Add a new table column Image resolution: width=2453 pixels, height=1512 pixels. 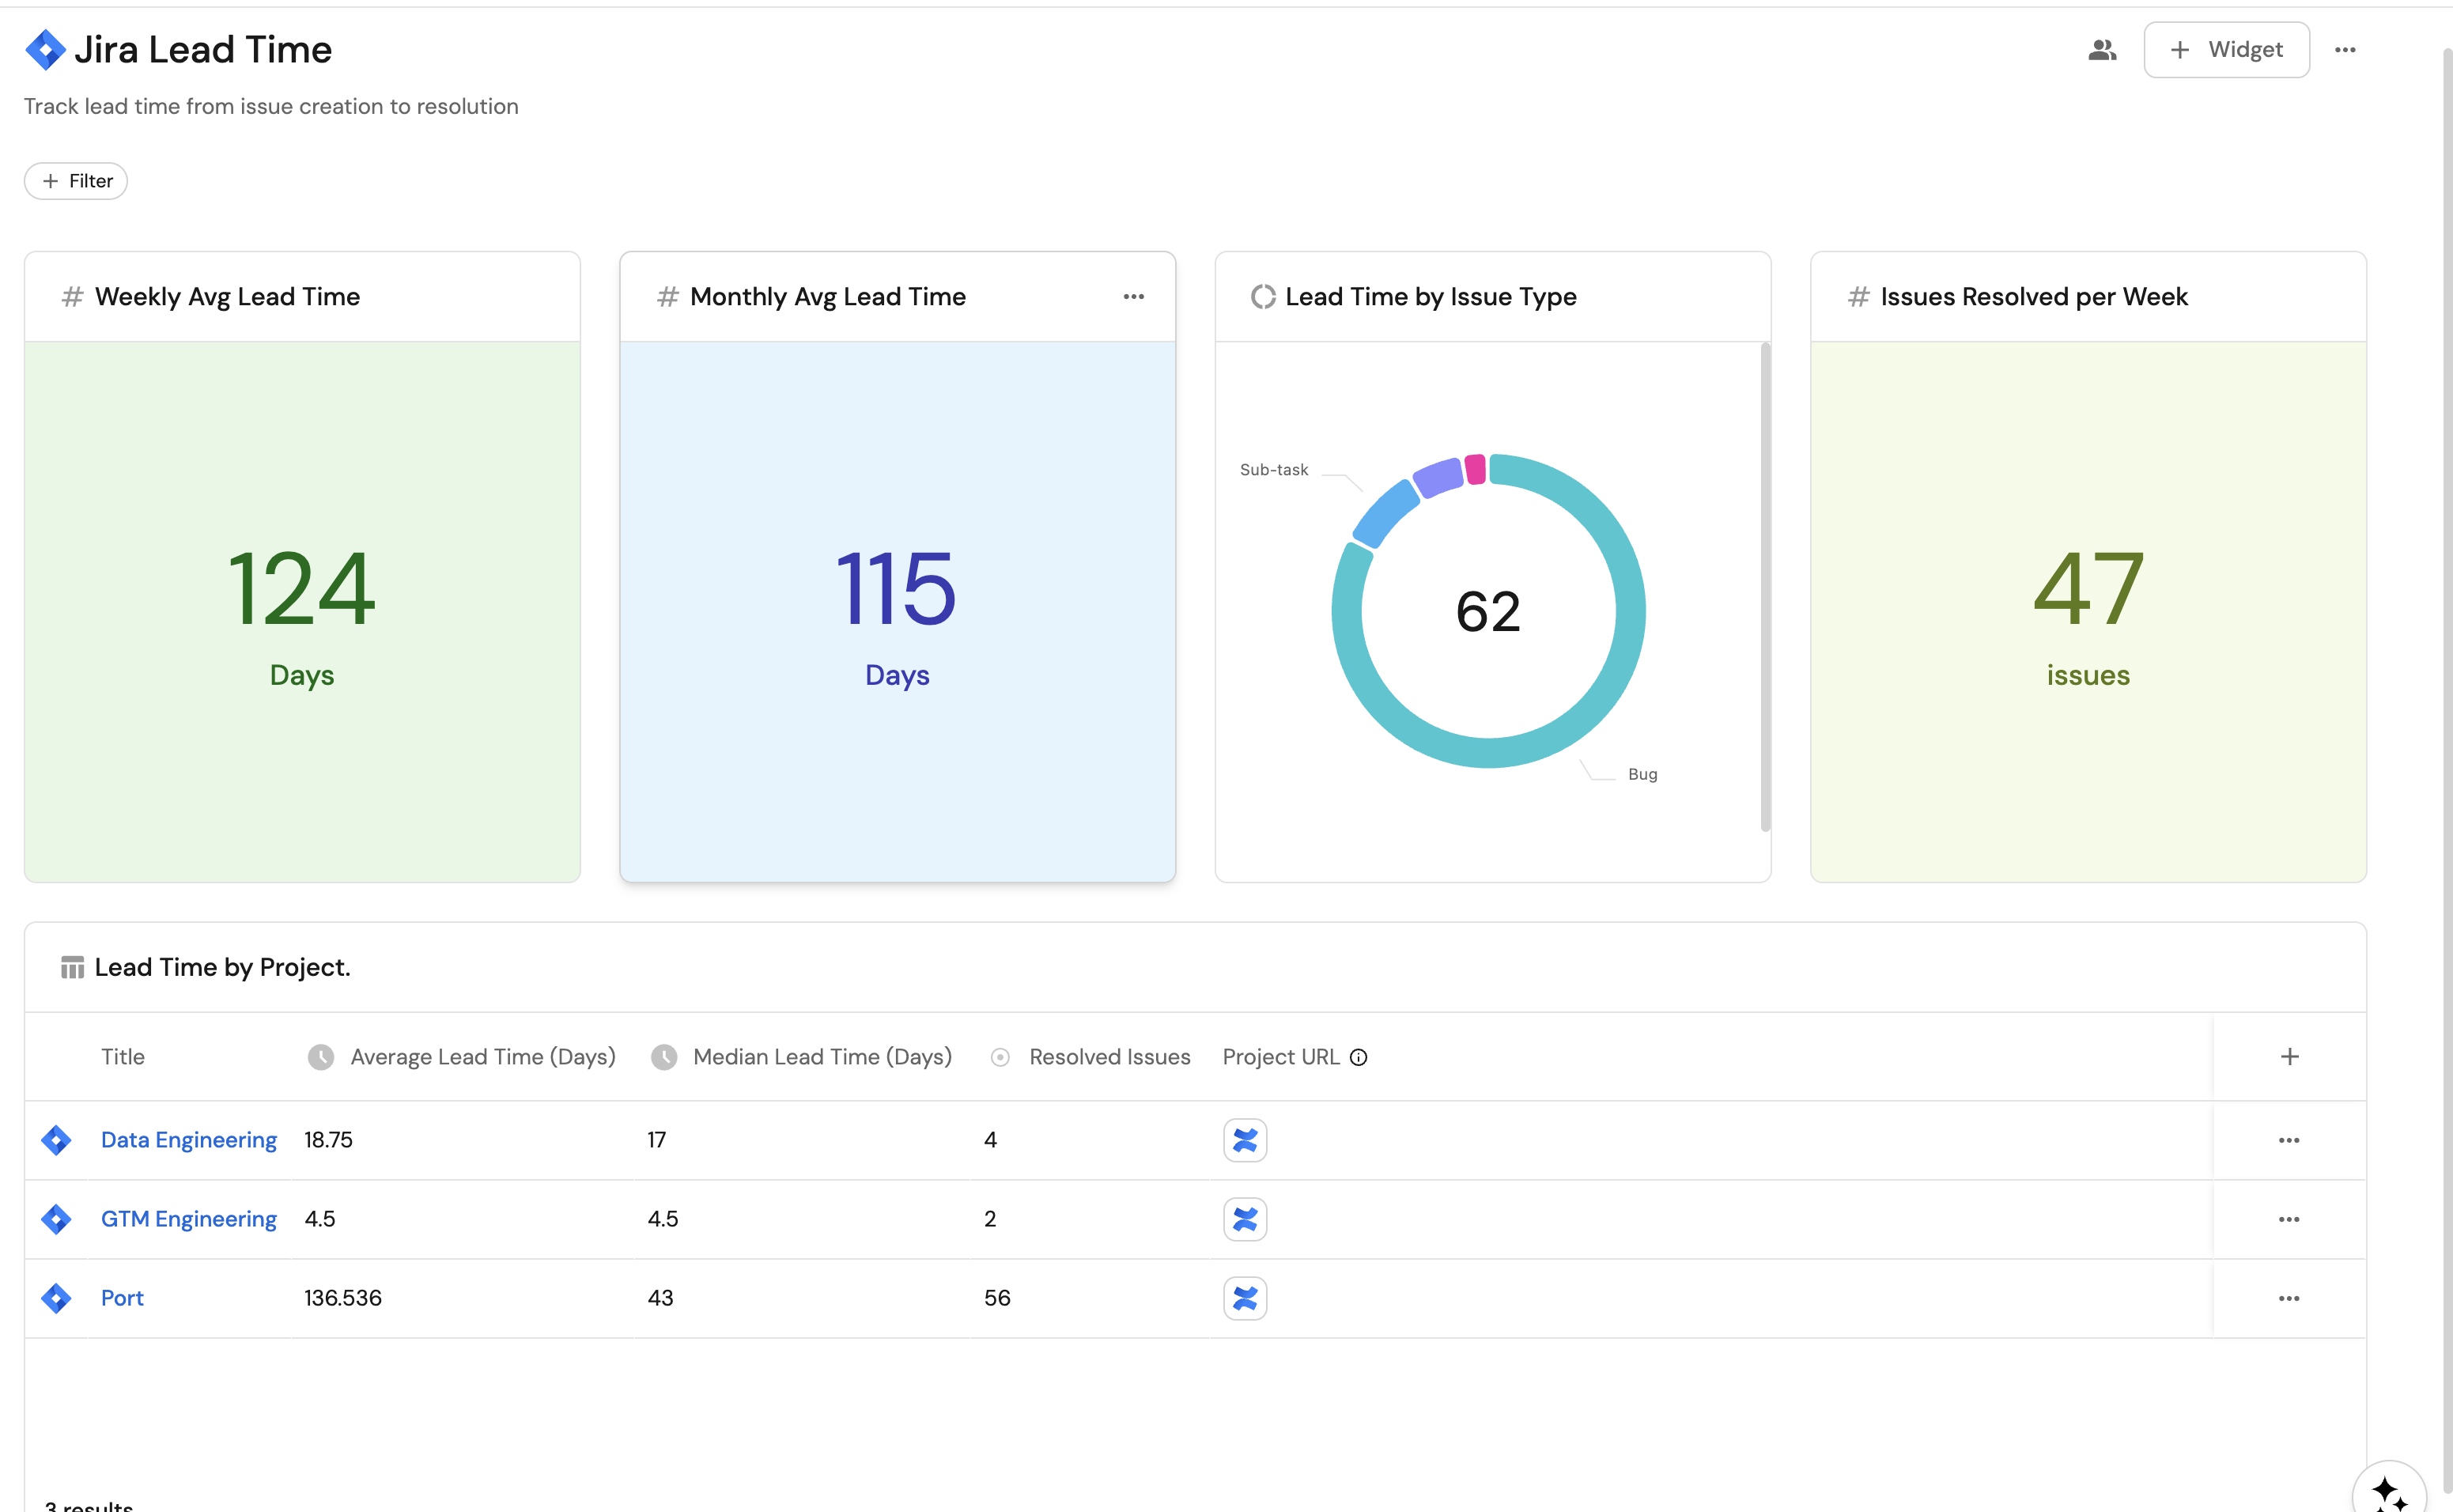(2289, 1057)
